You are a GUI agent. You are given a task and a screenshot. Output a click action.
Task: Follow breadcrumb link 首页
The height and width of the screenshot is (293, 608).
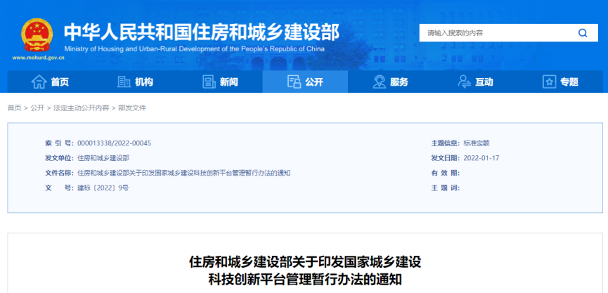[x=14, y=108]
